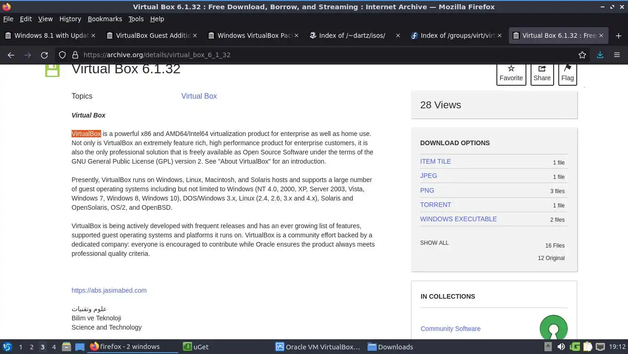
Task: Click the 12 Original files count
Action: point(551,258)
